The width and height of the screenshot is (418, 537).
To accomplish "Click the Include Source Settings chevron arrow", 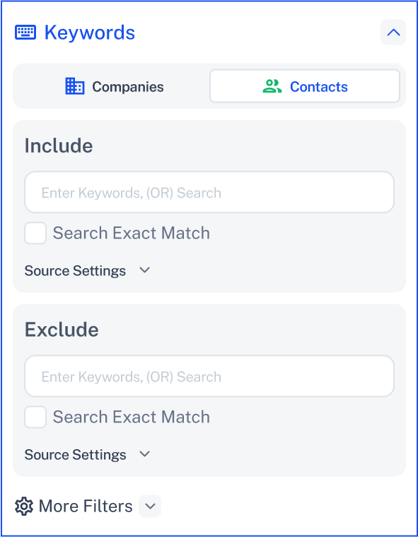I will (145, 270).
